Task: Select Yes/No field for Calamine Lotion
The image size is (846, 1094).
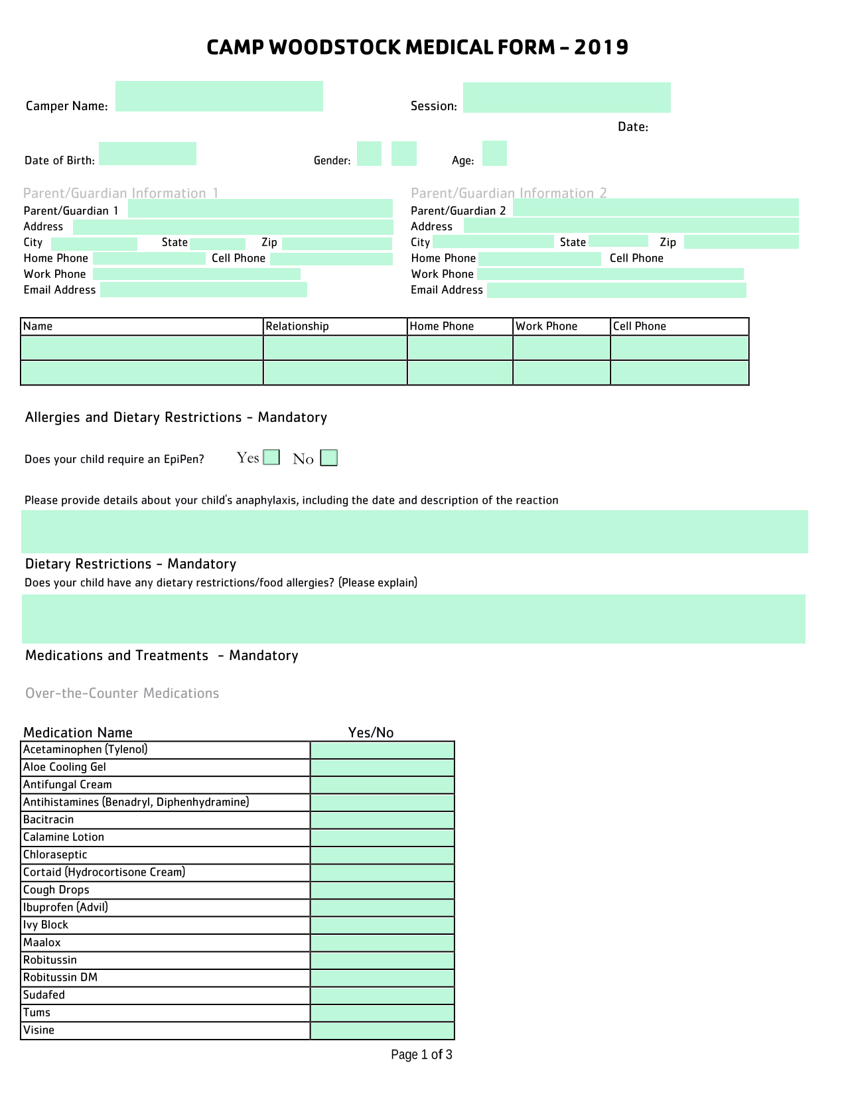Action: (x=382, y=838)
